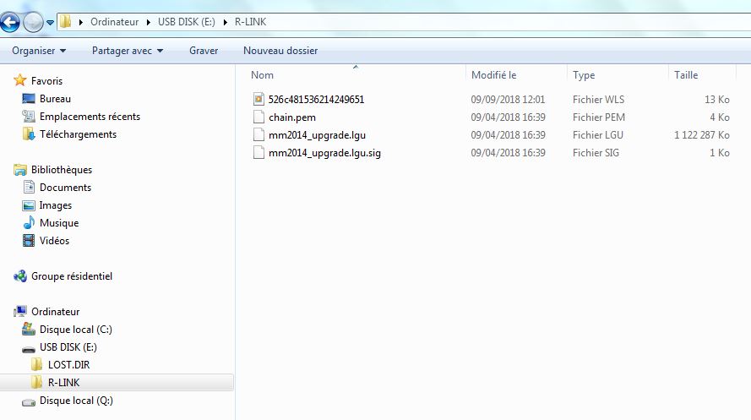
Task: Open Vidéos library
Action: [54, 240]
